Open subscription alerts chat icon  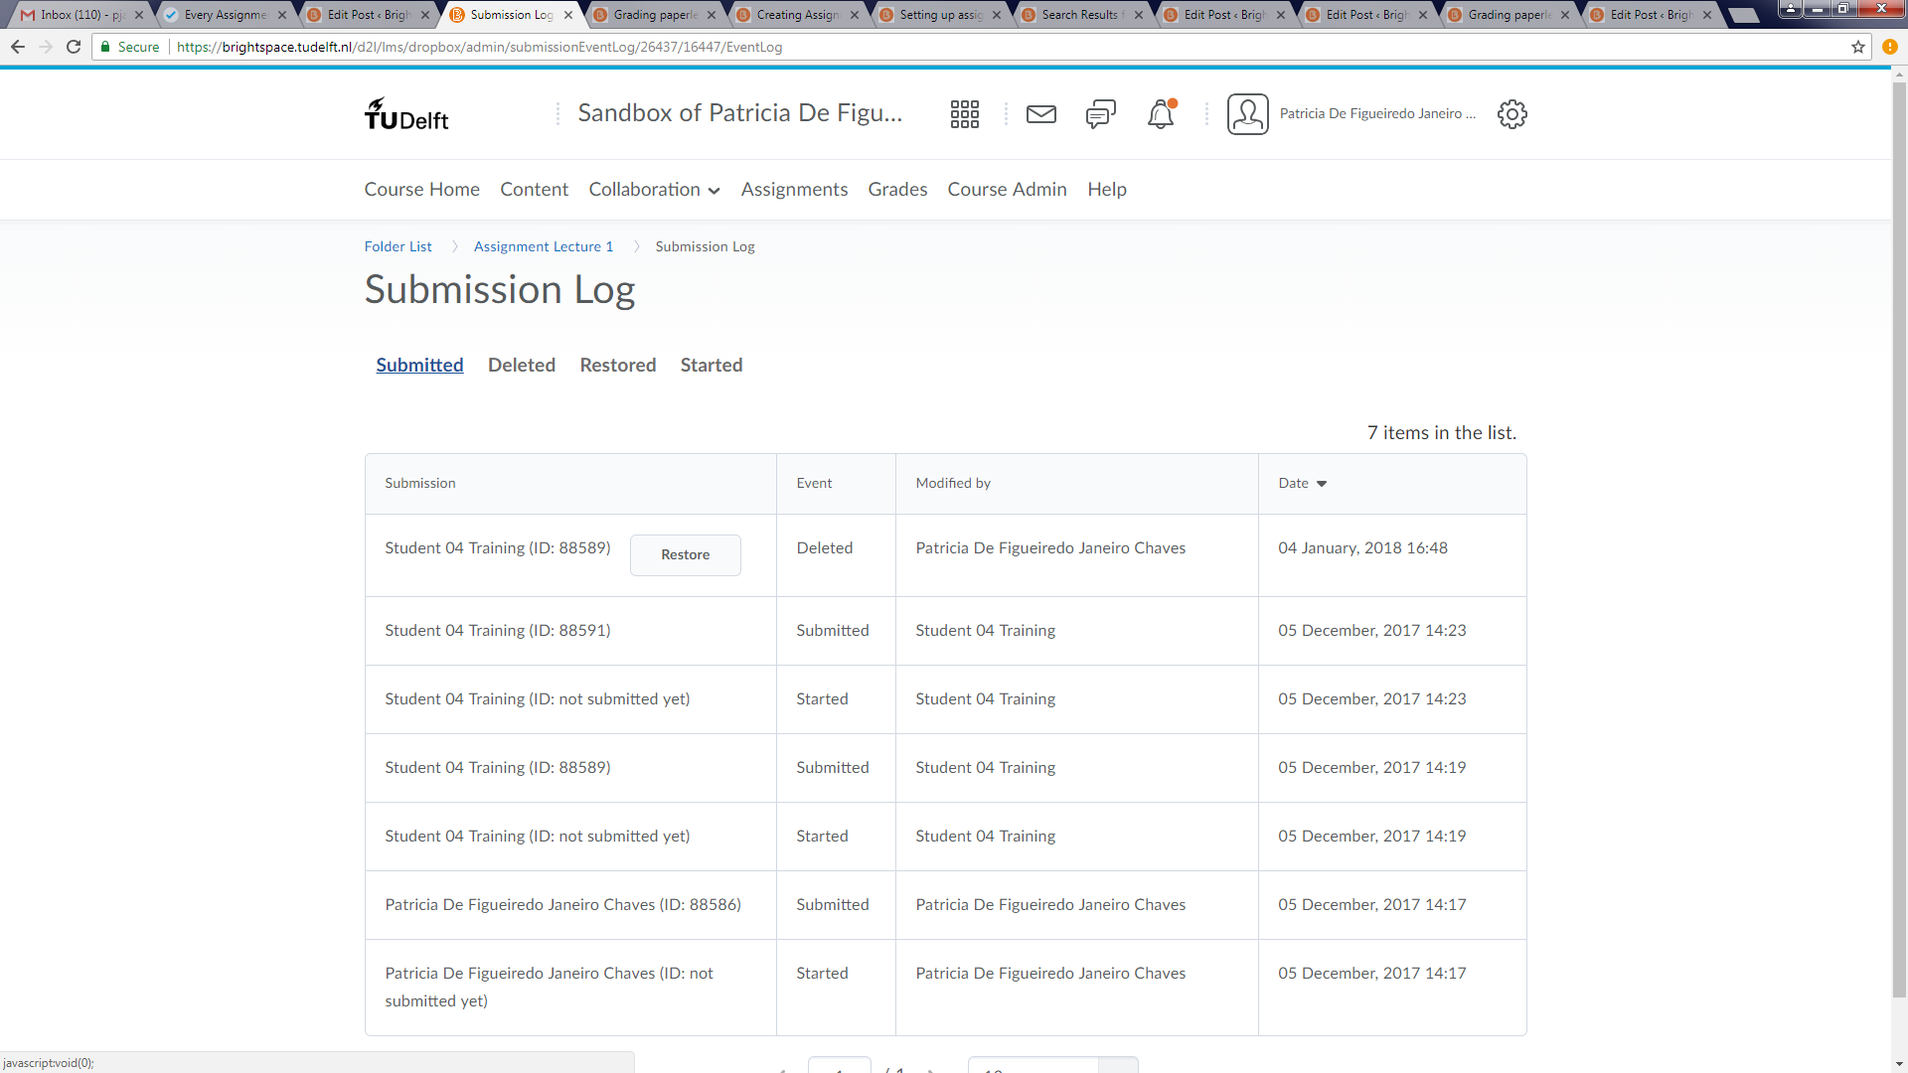tap(1100, 114)
